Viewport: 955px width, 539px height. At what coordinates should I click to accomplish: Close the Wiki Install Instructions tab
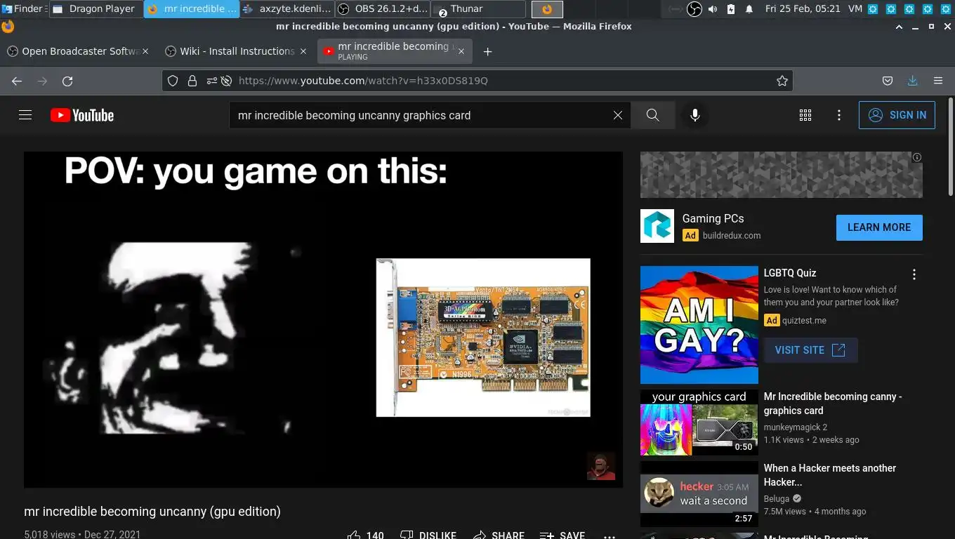(303, 51)
